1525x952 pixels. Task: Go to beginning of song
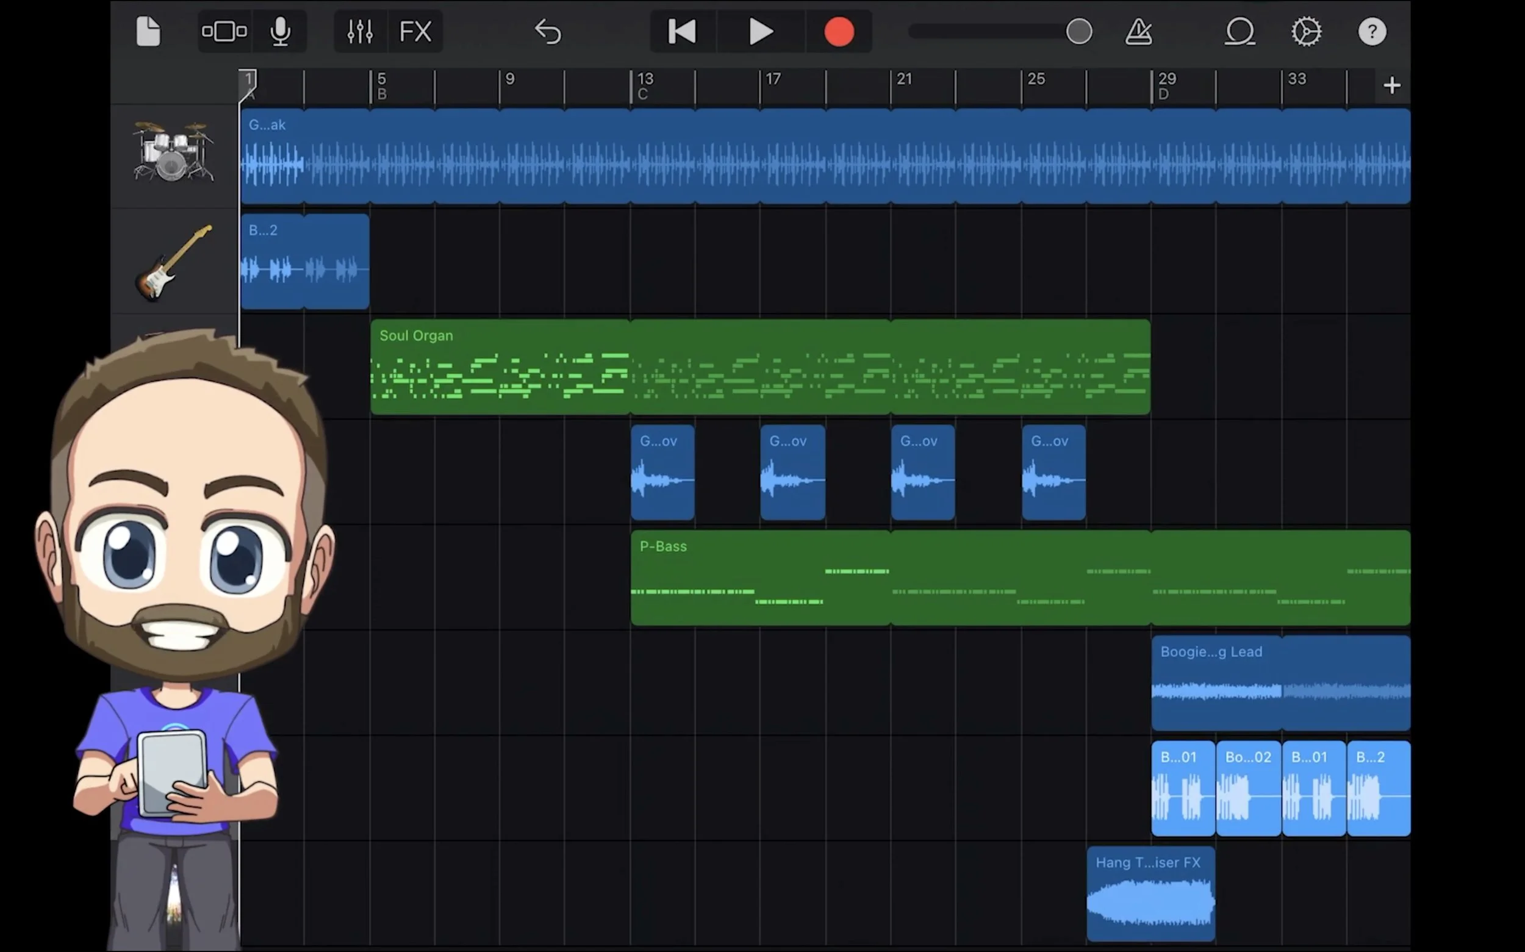click(682, 32)
